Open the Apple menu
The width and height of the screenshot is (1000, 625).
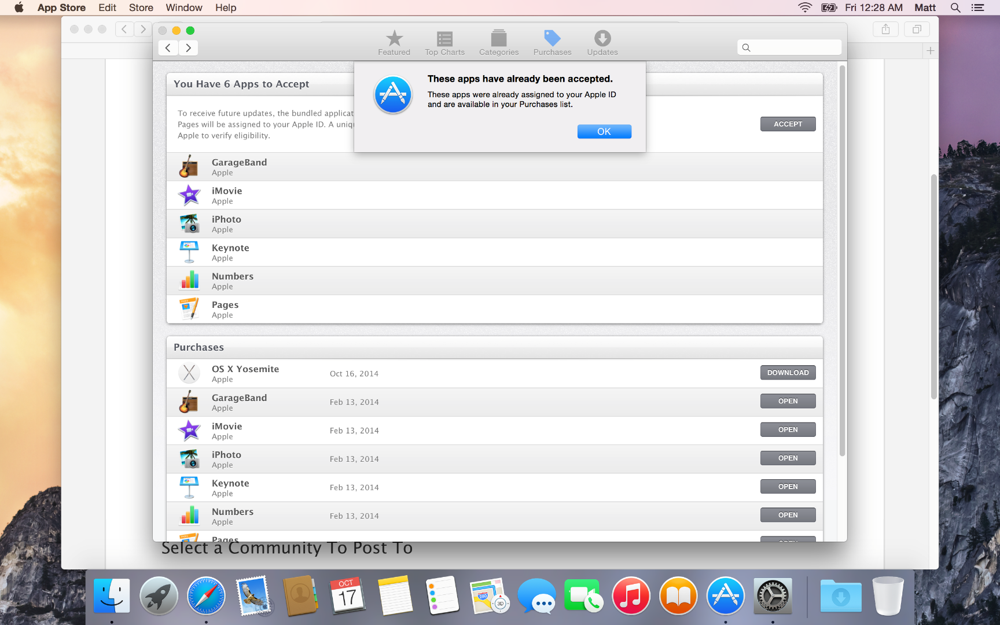(x=19, y=8)
